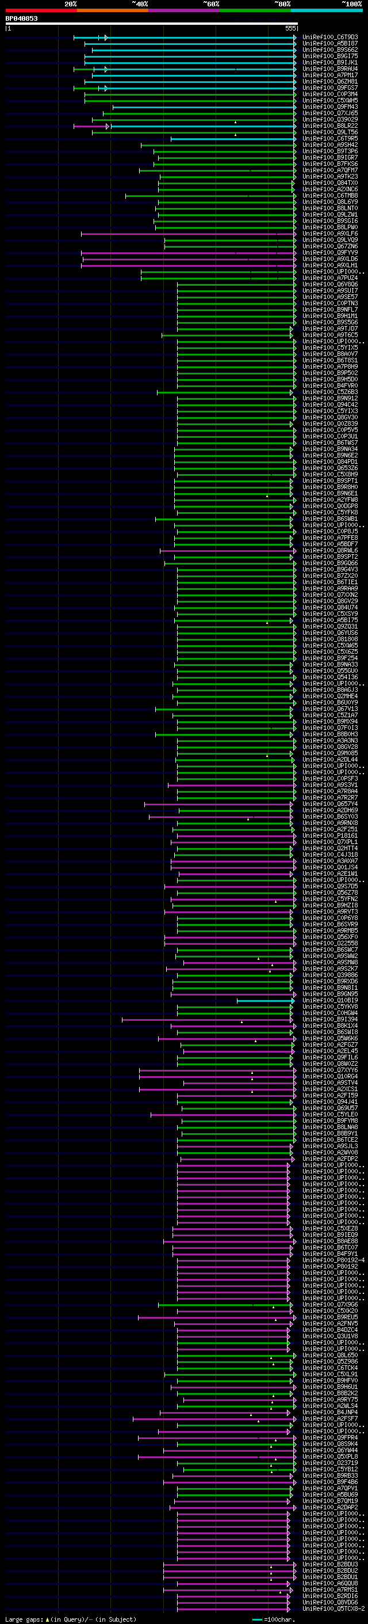Select hit UniRef100_A2DAP2
The width and height of the screenshot is (368, 1624).
point(329,1508)
